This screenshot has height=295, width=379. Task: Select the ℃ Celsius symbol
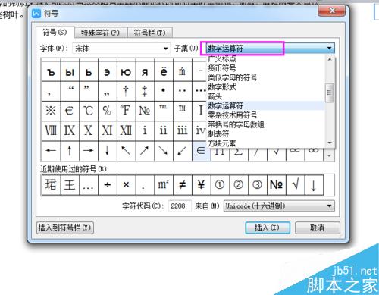tap(89, 111)
